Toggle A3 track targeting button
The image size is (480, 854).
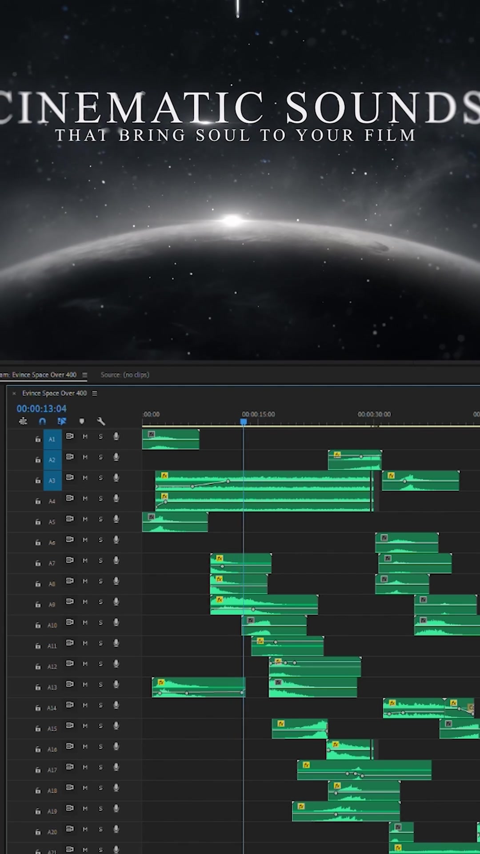52,480
